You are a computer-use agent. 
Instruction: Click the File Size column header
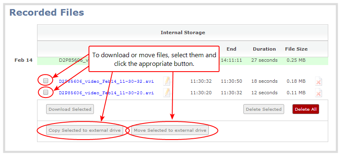click(x=296, y=49)
